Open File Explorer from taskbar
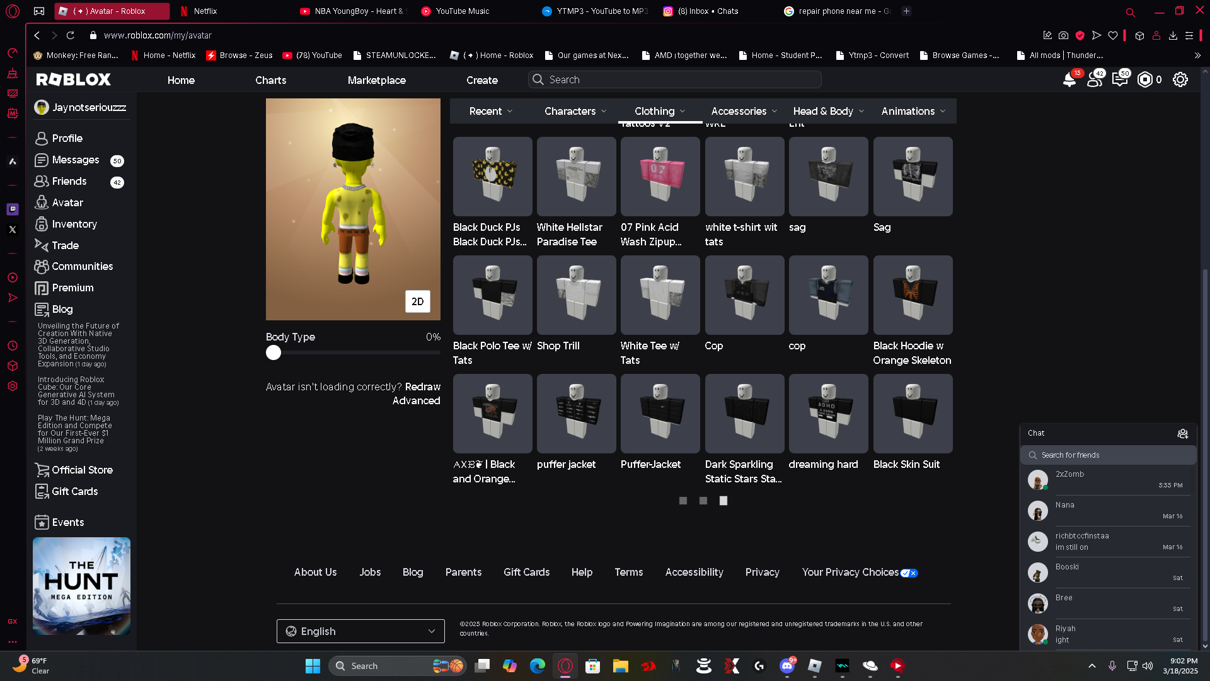The height and width of the screenshot is (681, 1210). click(x=621, y=666)
